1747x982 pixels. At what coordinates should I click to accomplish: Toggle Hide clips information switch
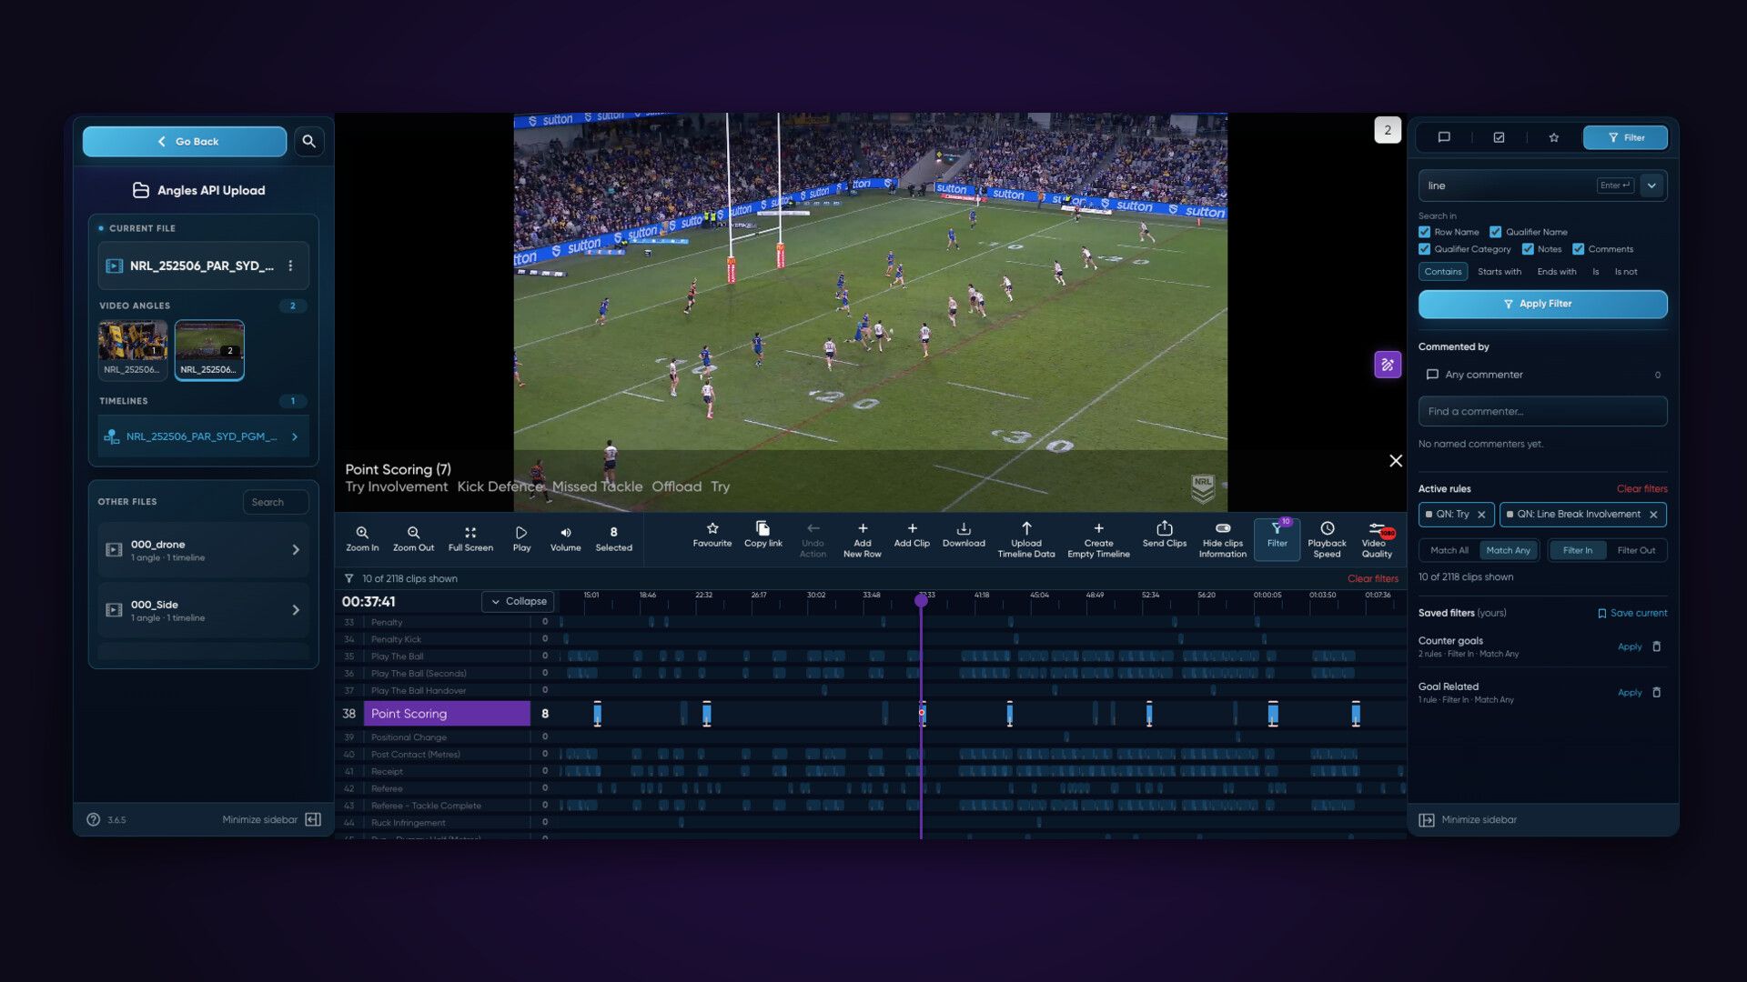(1223, 528)
